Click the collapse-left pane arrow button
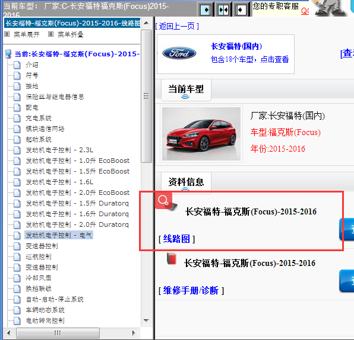 click(241, 9)
